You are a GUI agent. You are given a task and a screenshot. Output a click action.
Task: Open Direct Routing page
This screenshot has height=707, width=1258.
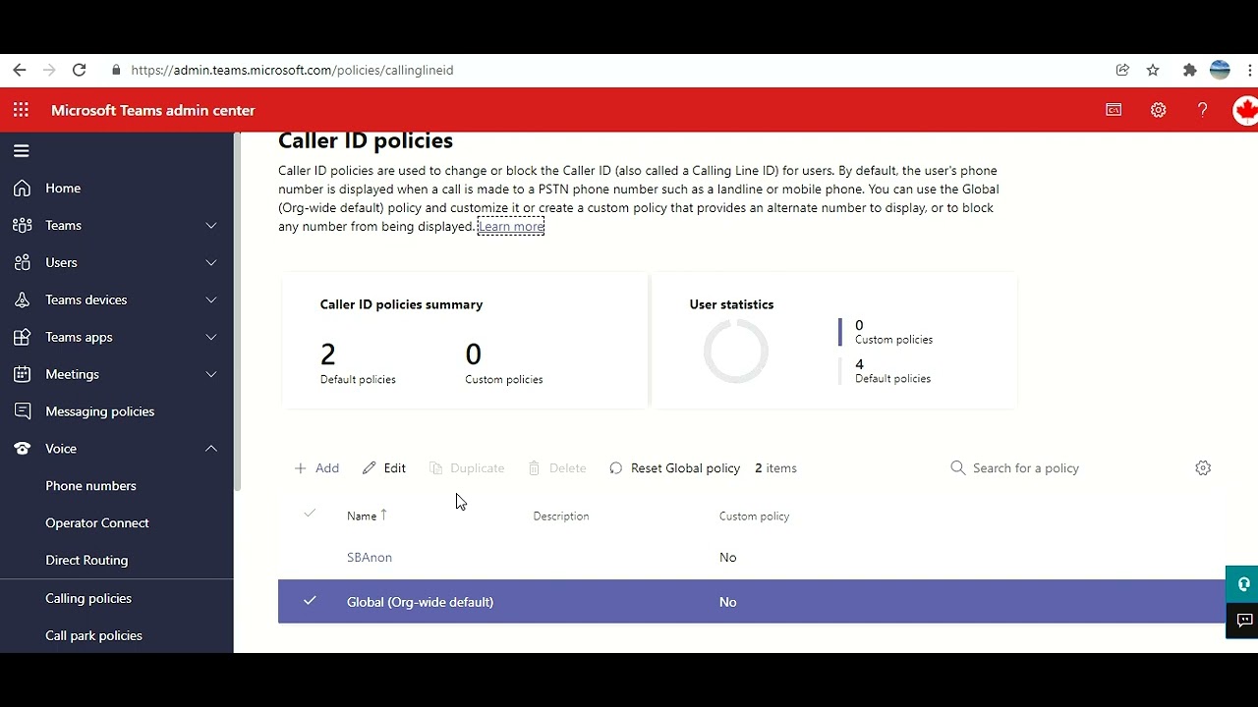pos(86,561)
